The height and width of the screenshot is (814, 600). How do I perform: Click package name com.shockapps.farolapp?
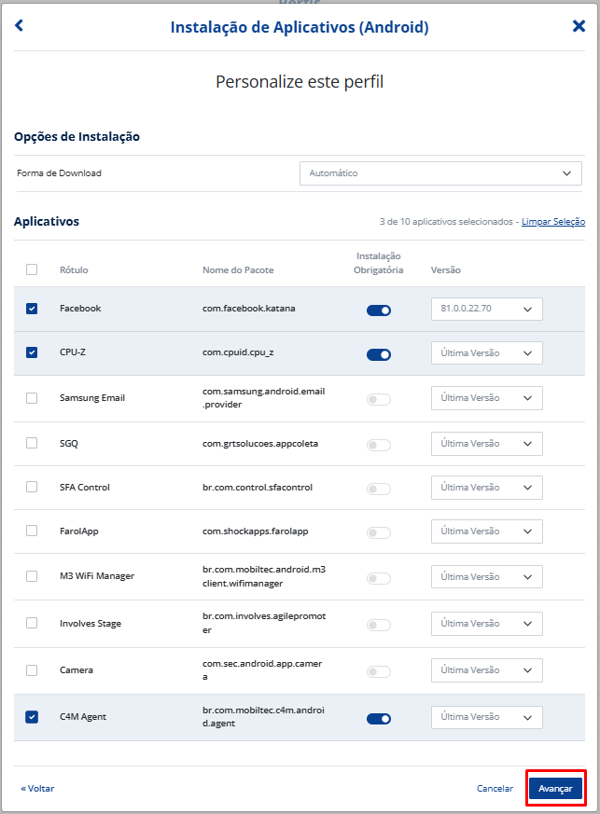[256, 531]
